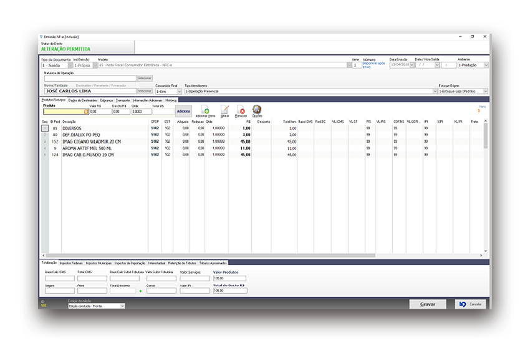
Task: Click the product search icon in Produto field
Action: tap(86, 112)
